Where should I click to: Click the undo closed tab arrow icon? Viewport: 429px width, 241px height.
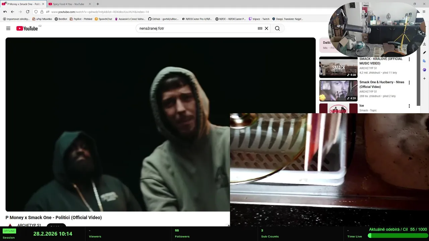click(x=5, y=12)
